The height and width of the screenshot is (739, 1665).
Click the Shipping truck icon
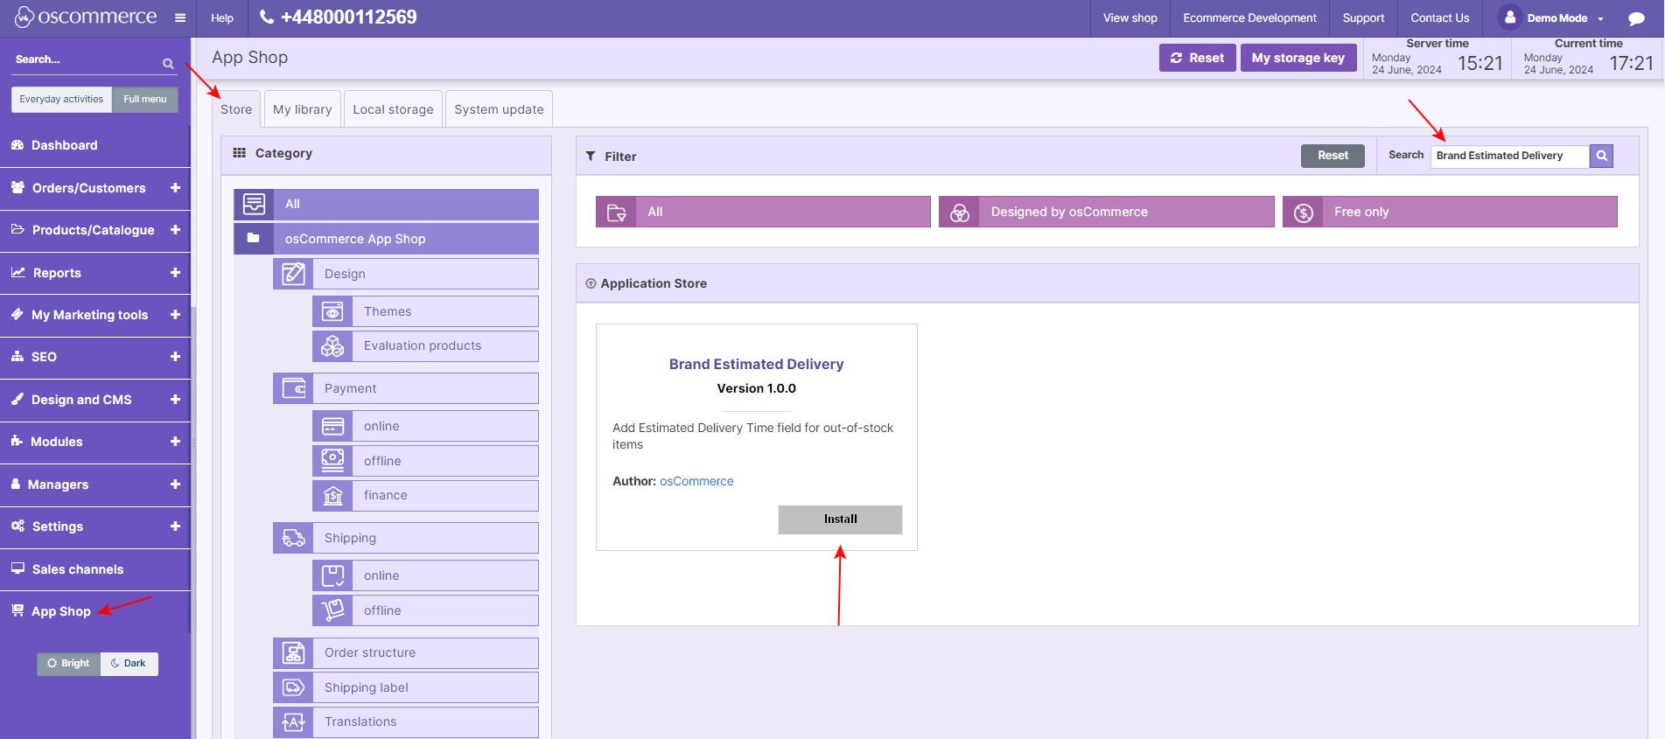tap(293, 538)
